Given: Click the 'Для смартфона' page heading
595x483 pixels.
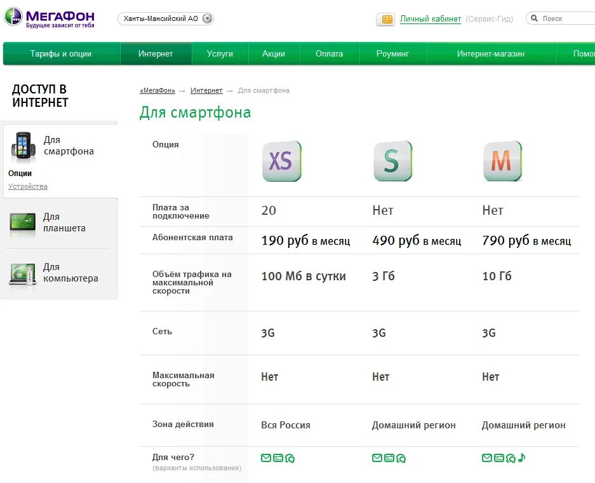Looking at the screenshot, I should click(195, 112).
